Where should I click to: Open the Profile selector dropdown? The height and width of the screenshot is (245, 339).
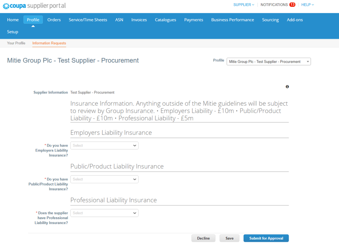pos(269,62)
